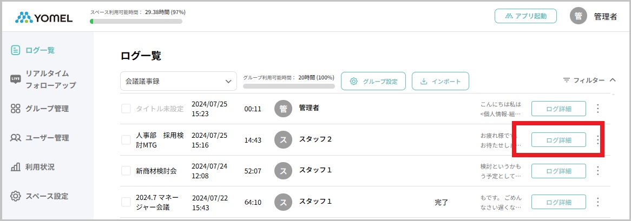631x221 pixels.
Task: Check the タイトル未設定 row checkbox
Action: click(x=126, y=109)
